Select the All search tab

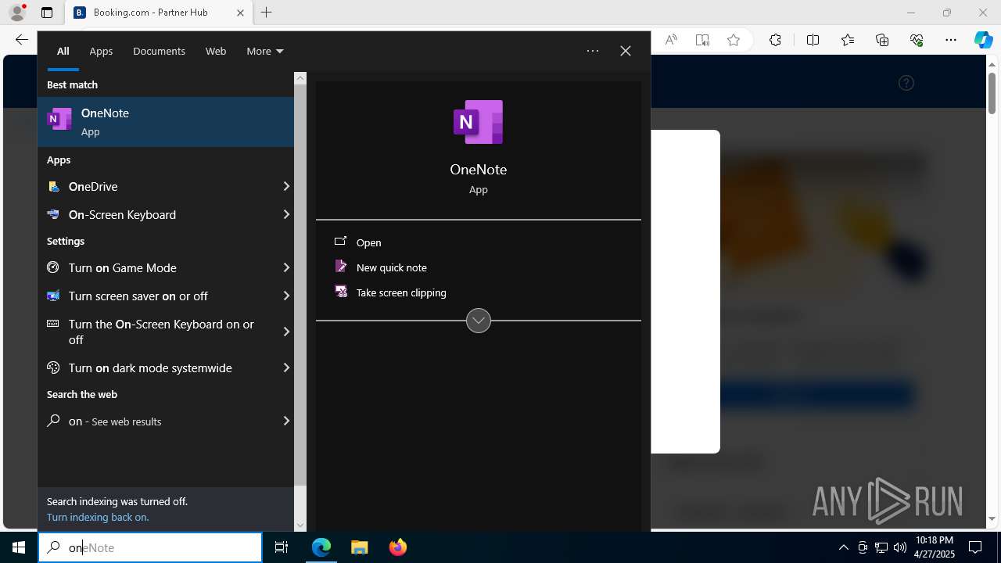click(63, 51)
